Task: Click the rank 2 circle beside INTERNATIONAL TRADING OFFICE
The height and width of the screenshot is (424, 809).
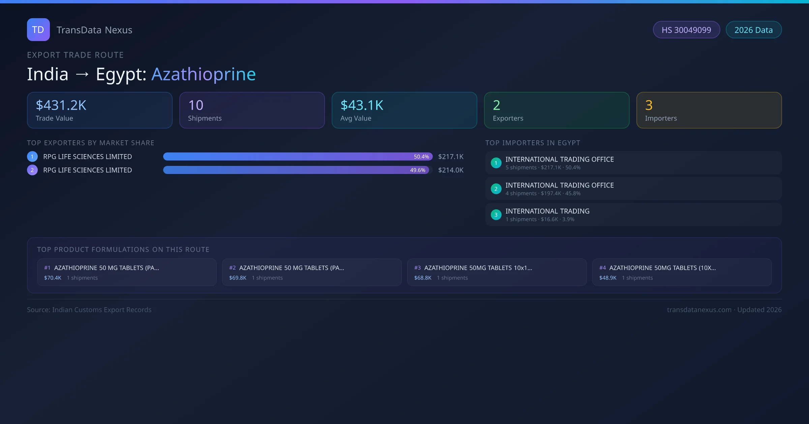Action: pyautogui.click(x=496, y=189)
